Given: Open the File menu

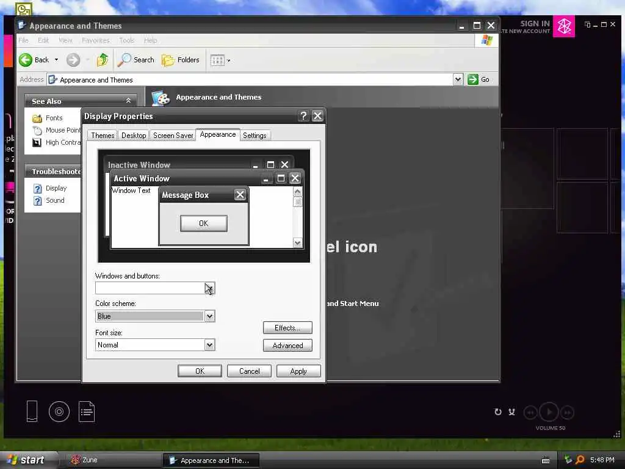Looking at the screenshot, I should click(x=24, y=40).
